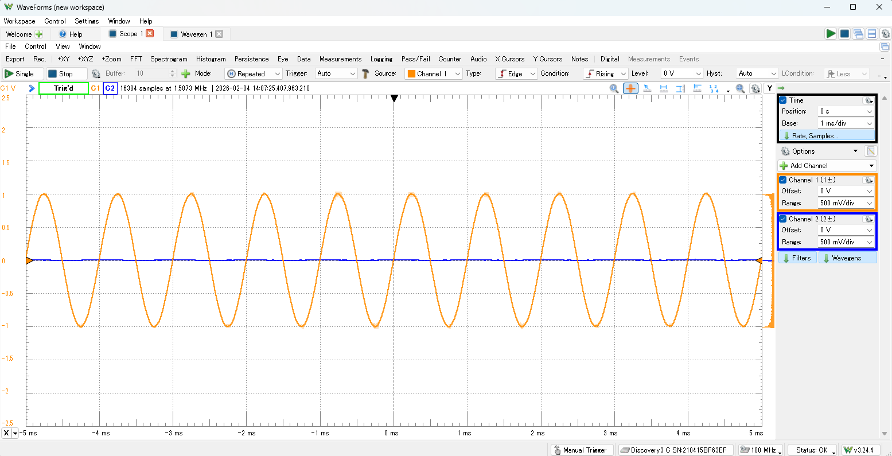Open the time Base 1 ms/div dropdown

(x=846, y=123)
